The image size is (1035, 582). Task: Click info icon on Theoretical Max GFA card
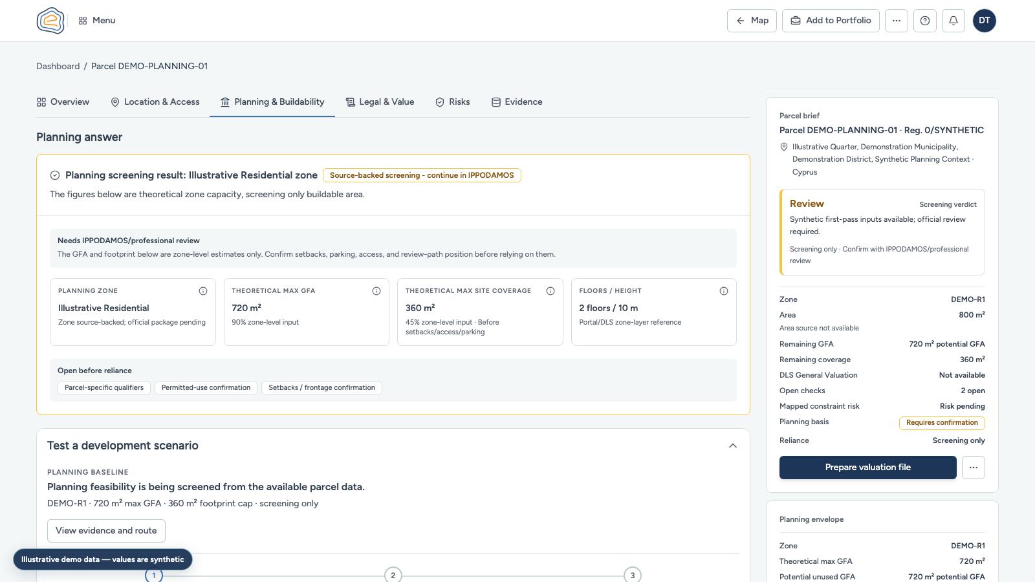[x=376, y=291]
